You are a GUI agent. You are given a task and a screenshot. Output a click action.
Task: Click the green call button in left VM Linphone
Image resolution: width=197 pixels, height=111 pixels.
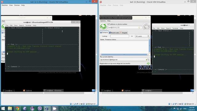click(x=3, y=27)
